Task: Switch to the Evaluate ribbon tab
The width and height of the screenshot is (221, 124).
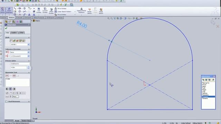Action: (19, 18)
